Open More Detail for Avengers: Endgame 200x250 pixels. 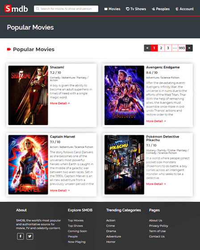click(x=156, y=121)
